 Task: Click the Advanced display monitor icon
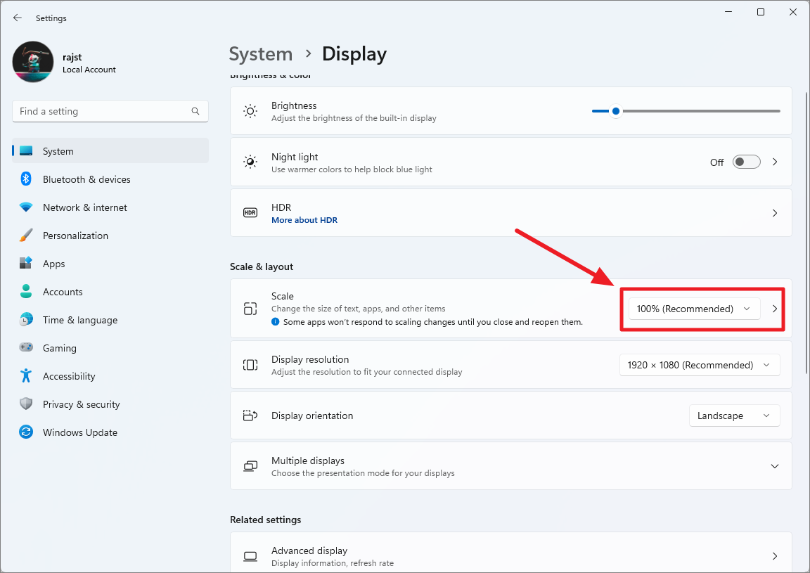point(250,555)
